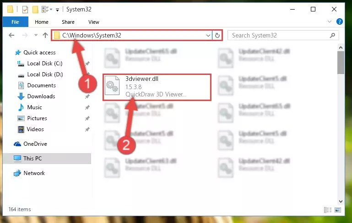Switch to the Home ribbon tab

[42, 22]
